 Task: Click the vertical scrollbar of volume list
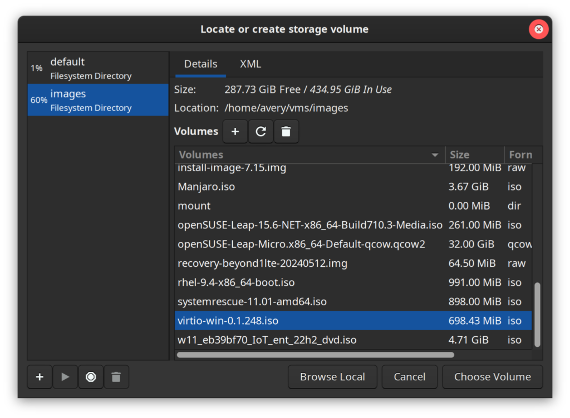[x=537, y=314]
